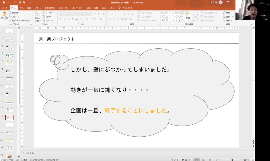Switch to the Insert (挿入) tab

[x=21, y=8]
